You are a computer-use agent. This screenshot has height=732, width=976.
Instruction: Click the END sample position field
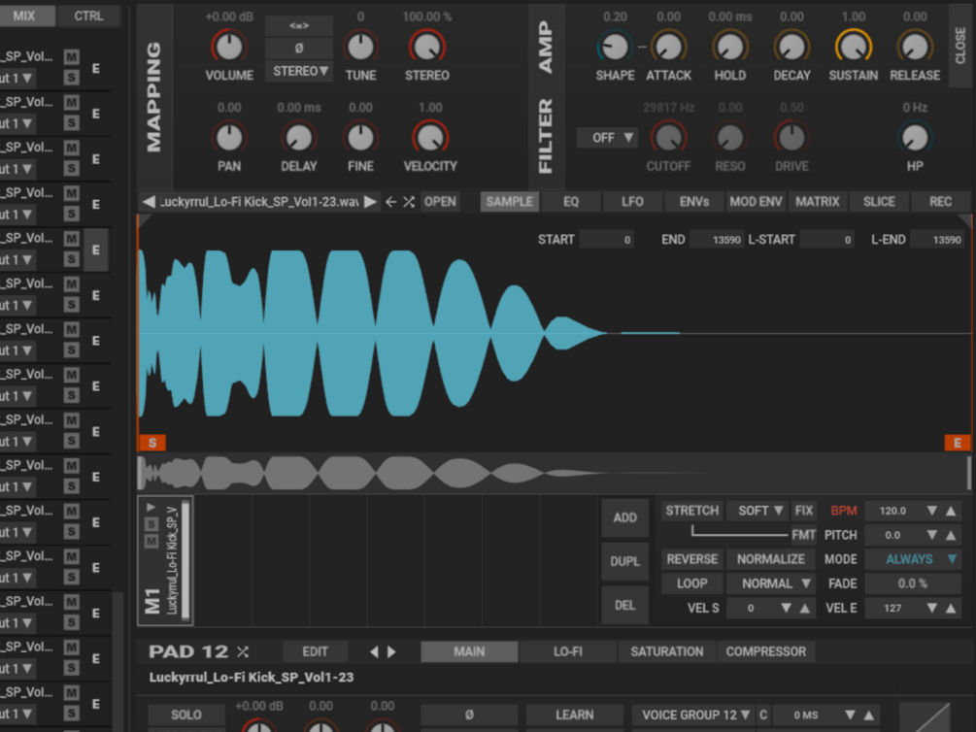(718, 240)
